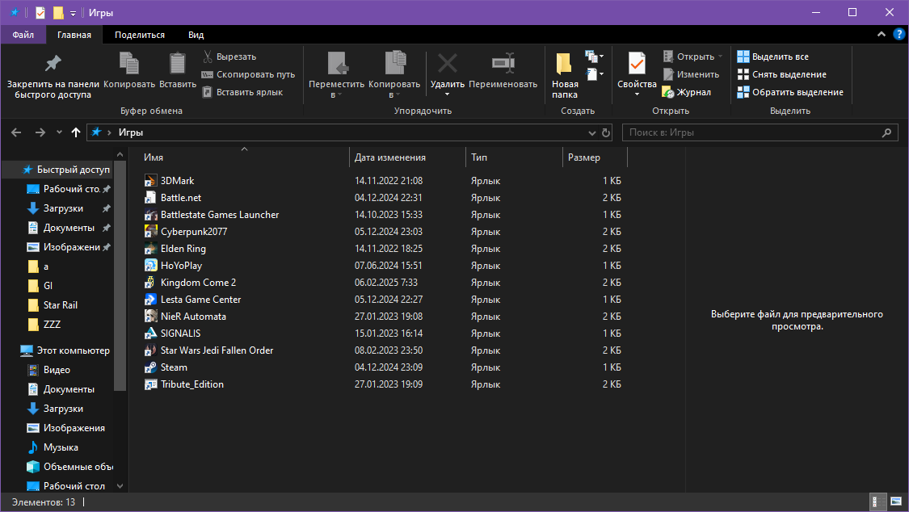Open ZZZ folder in sidebar

tap(53, 325)
